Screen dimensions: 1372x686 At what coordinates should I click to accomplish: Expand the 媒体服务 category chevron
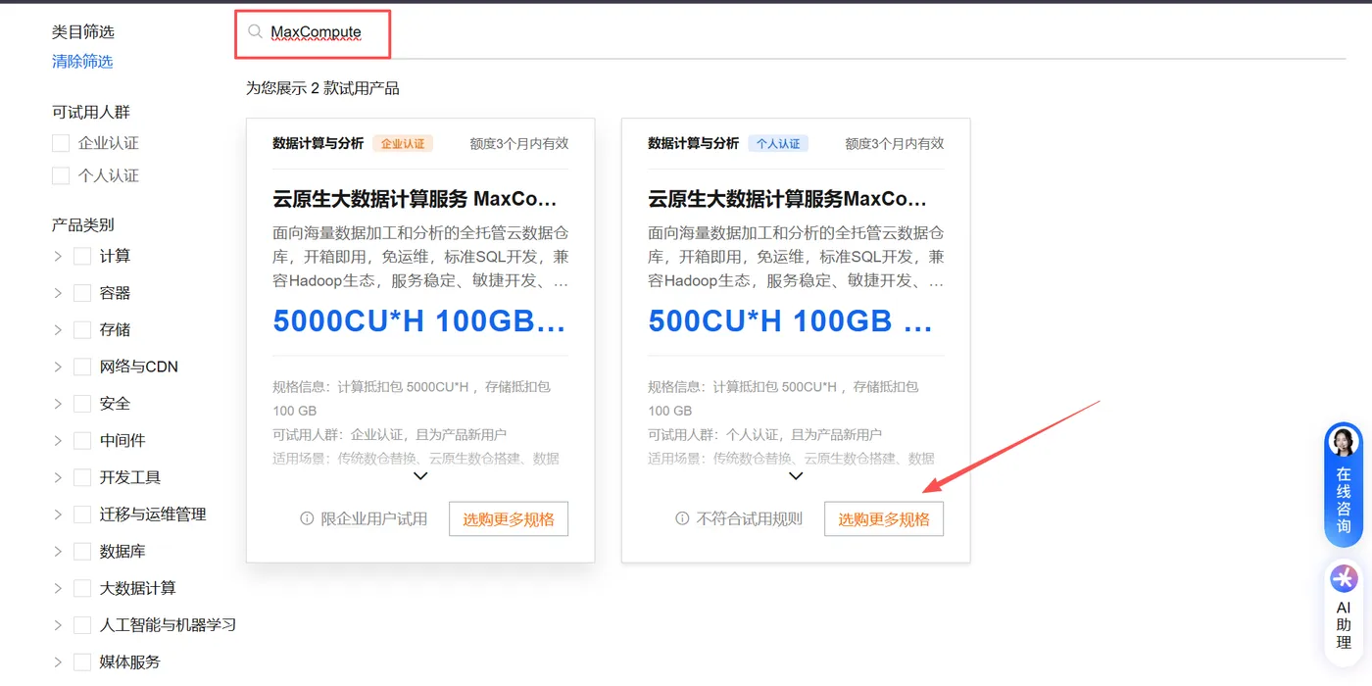[57, 662]
